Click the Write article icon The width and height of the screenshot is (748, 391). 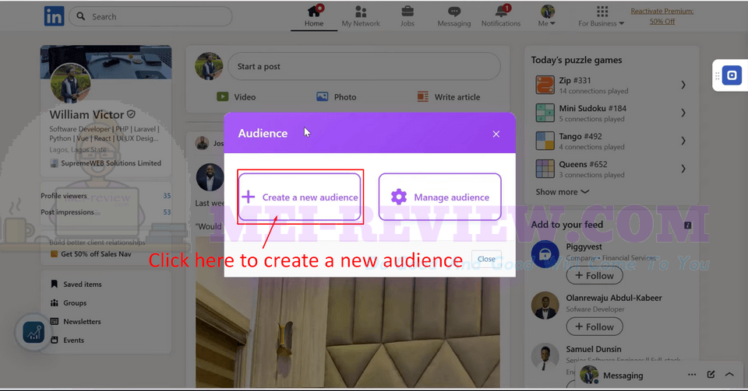(422, 96)
